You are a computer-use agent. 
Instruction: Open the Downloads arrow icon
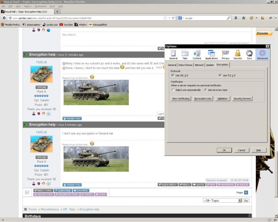coord(236,18)
